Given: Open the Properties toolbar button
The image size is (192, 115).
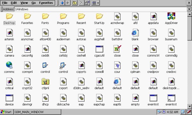Looking at the screenshot, I should 87,3.
